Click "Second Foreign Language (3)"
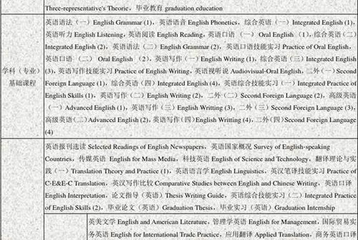This screenshot has width=358, height=240. (x=312, y=108)
